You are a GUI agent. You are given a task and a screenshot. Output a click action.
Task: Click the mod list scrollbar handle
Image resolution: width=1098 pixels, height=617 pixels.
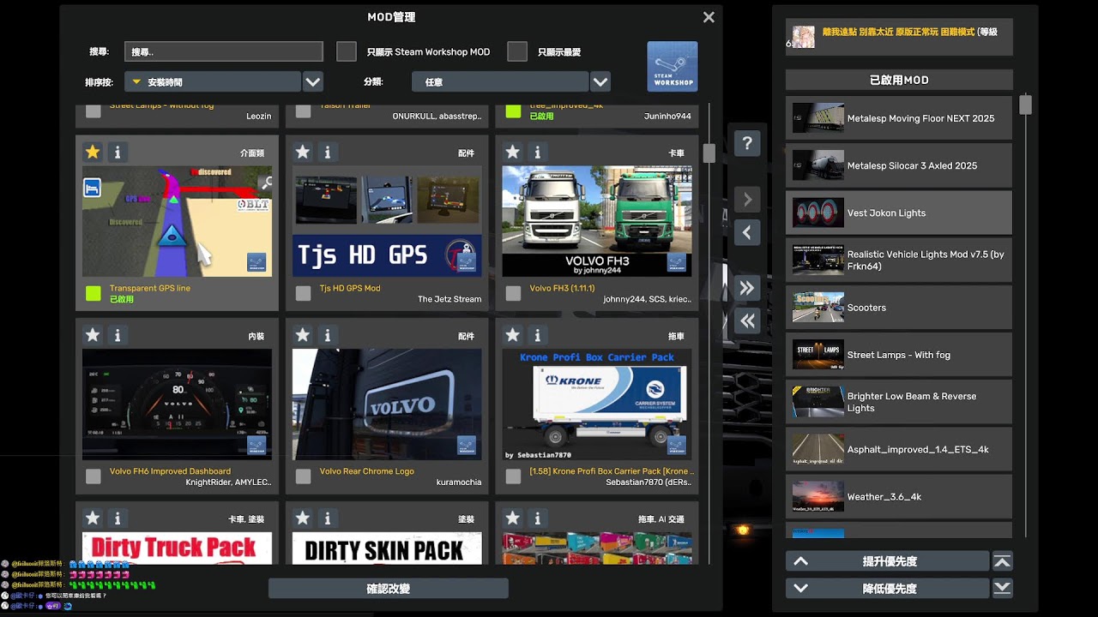click(x=709, y=153)
